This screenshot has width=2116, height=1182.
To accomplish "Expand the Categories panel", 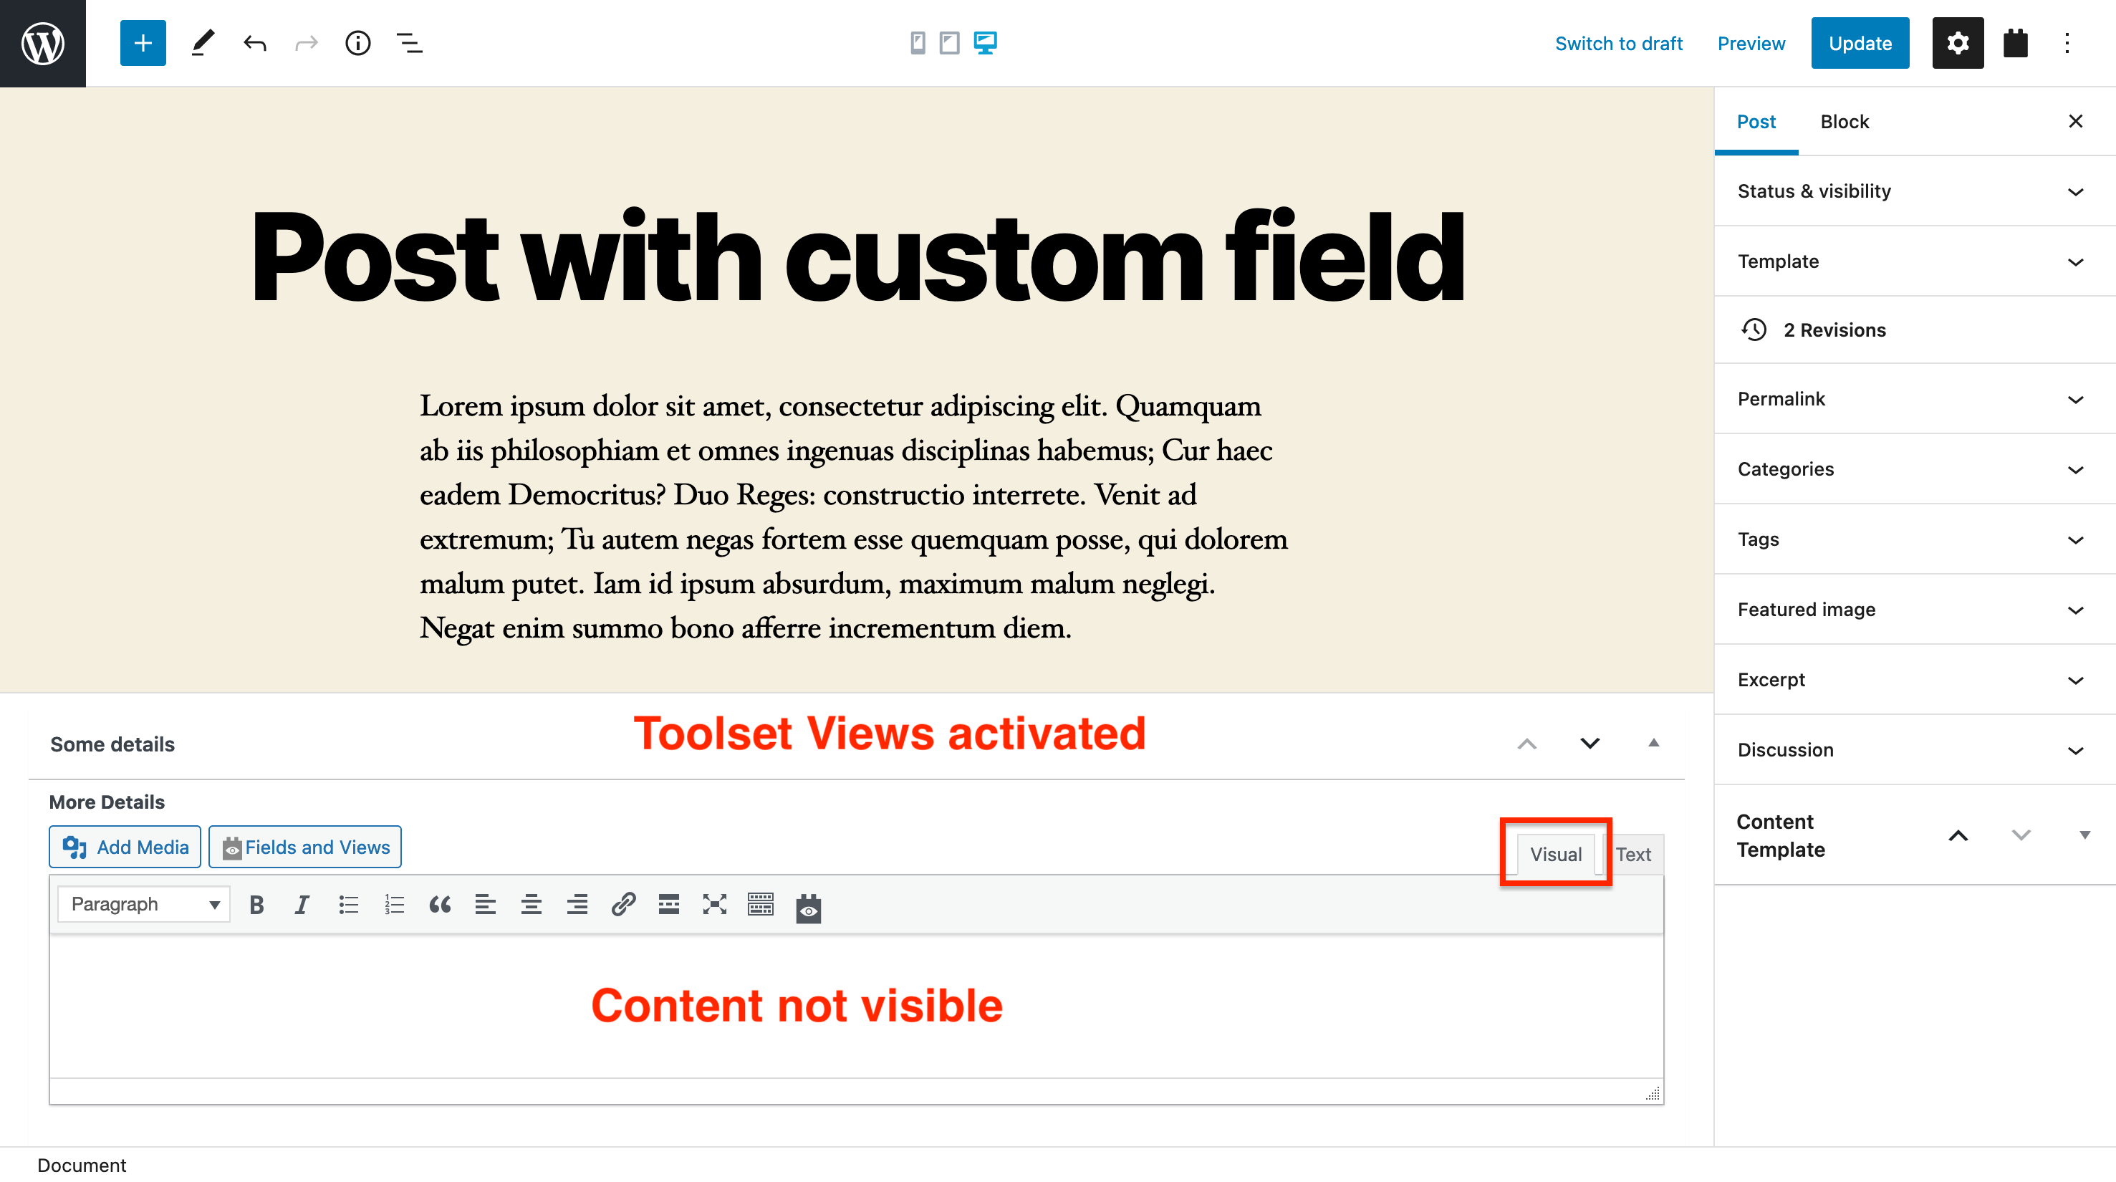I will 1915,469.
